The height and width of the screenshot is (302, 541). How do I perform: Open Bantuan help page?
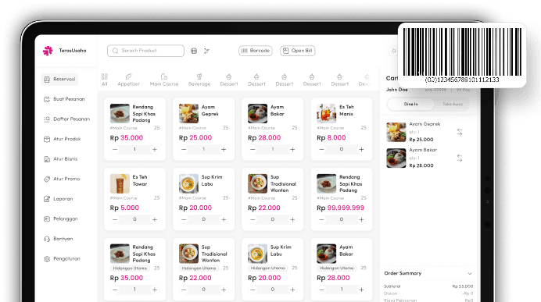59,239
